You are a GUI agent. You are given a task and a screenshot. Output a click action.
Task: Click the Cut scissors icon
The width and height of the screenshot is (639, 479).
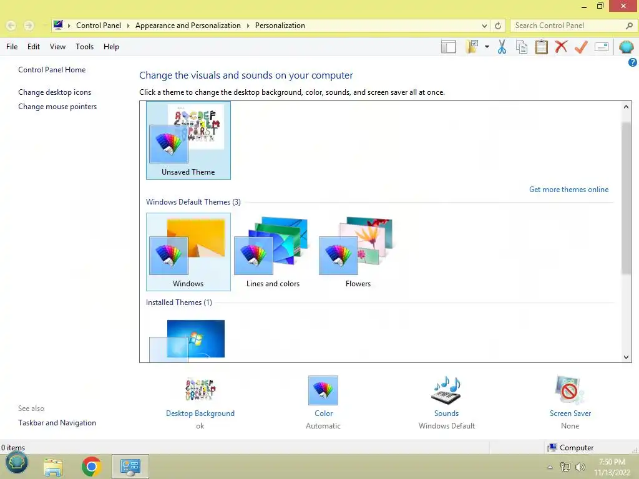point(502,47)
